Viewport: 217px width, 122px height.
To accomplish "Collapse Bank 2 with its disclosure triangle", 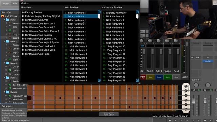I will point(4,41).
